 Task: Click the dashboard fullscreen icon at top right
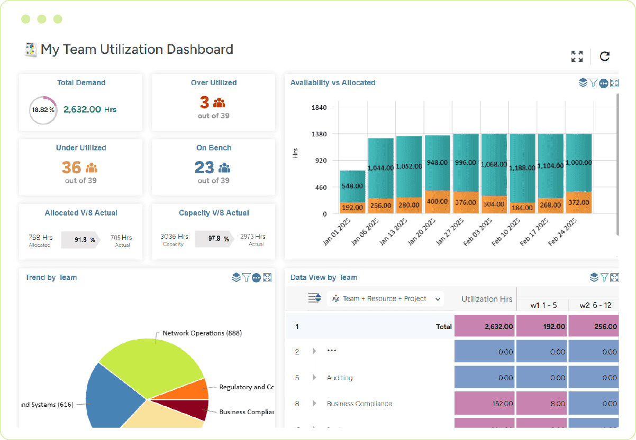tap(577, 56)
